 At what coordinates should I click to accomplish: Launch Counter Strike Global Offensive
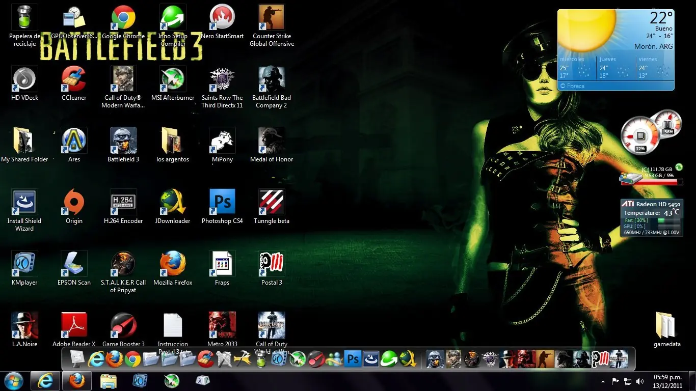[x=271, y=16]
